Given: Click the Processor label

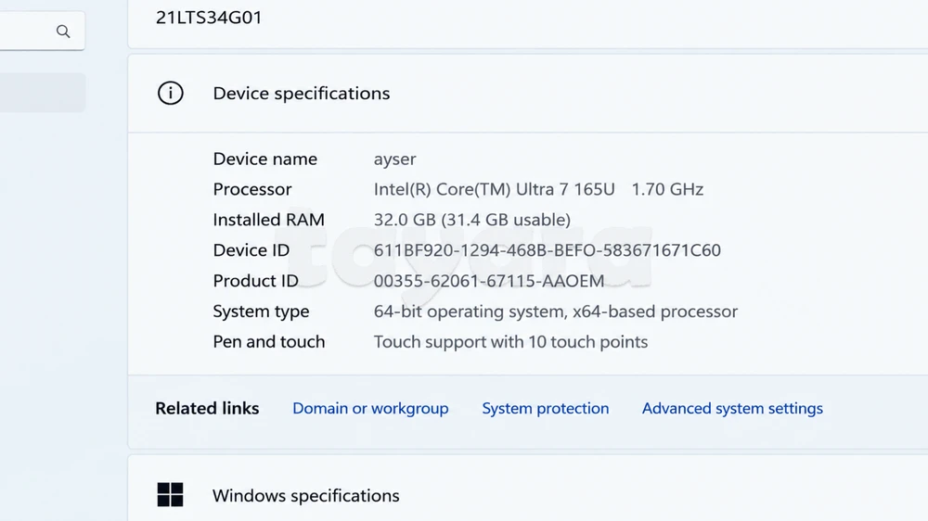Looking at the screenshot, I should 252,189.
